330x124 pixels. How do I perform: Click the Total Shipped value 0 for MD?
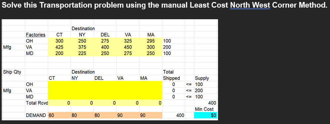point(174,97)
